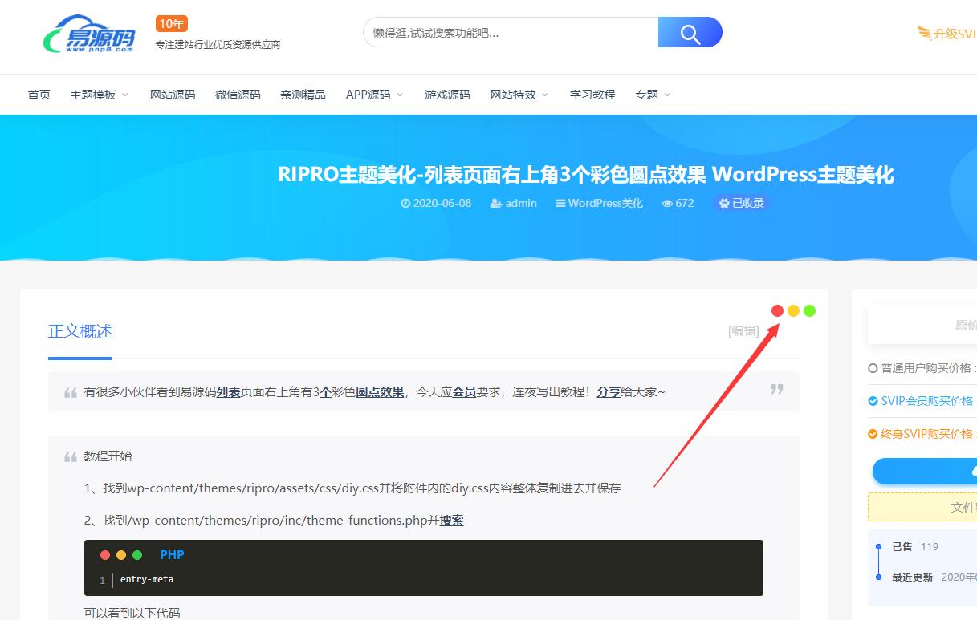The image size is (977, 620).
Task: Click the [编辑] edit link
Action: coord(743,330)
